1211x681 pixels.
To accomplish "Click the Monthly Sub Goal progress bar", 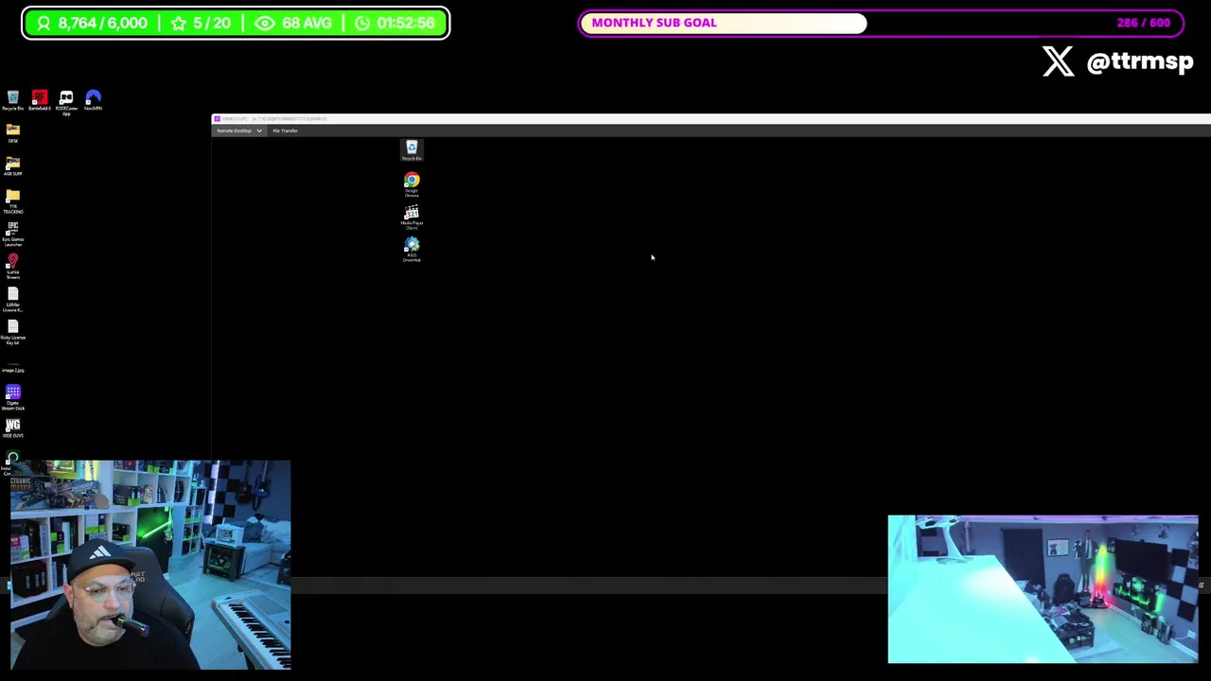I will [881, 23].
